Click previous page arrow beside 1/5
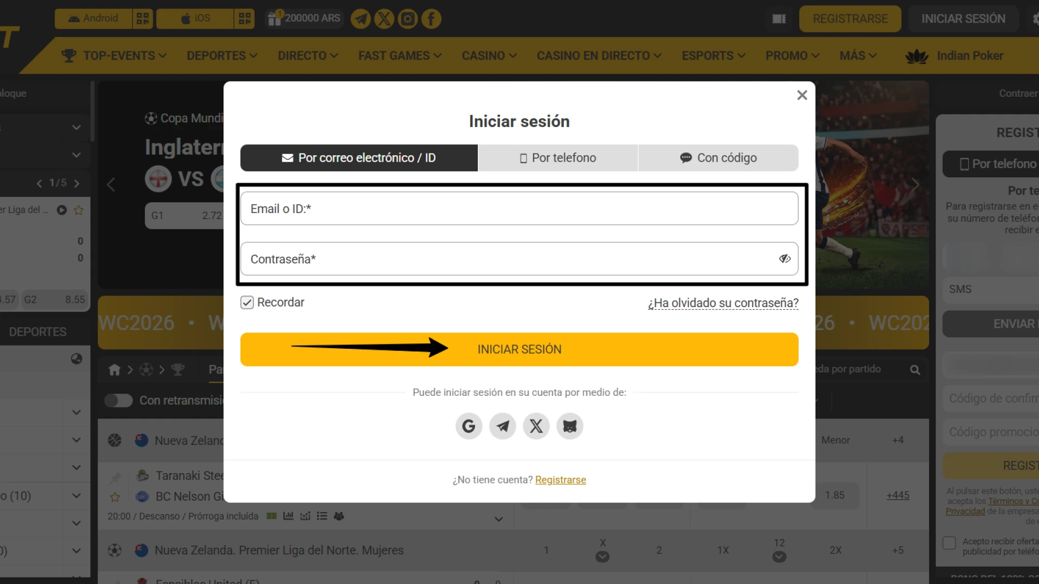This screenshot has height=584, width=1039. click(39, 183)
